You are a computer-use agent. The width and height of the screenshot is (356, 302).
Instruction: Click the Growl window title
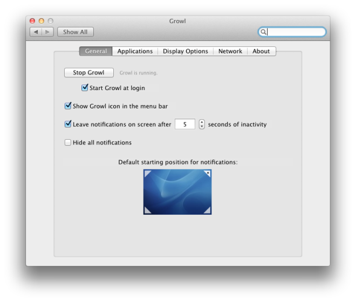click(x=177, y=21)
